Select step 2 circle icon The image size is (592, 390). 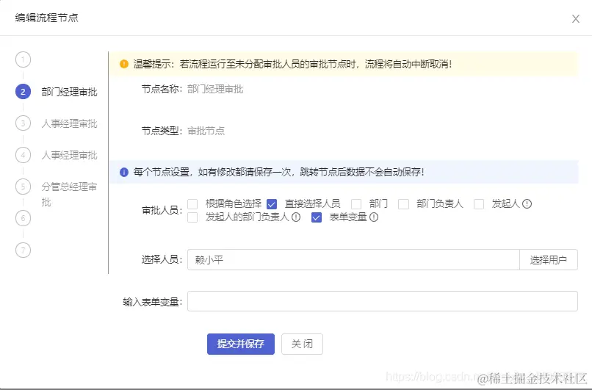coord(23,92)
